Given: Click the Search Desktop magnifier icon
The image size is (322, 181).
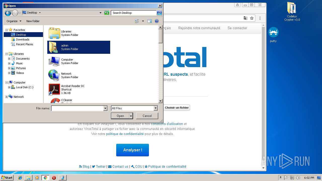Looking at the screenshot, I should 159,13.
